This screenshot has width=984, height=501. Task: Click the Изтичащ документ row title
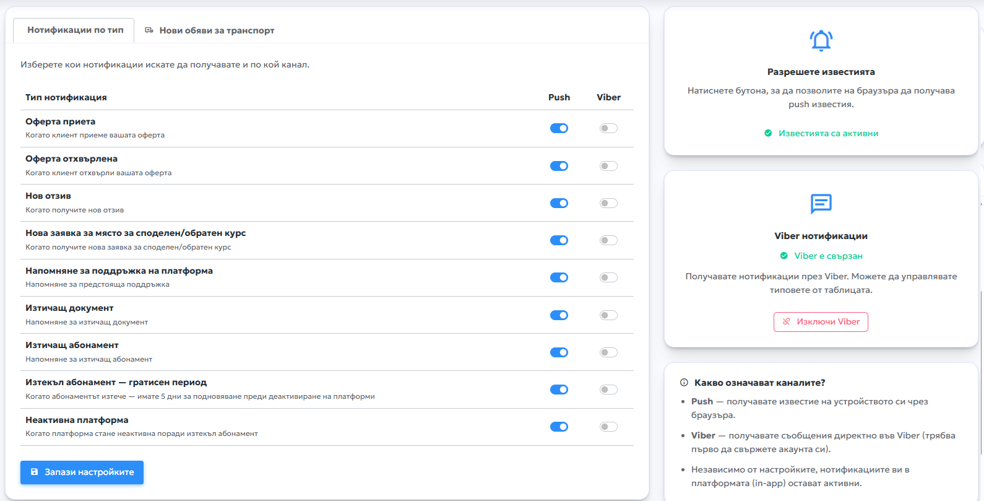coord(69,308)
